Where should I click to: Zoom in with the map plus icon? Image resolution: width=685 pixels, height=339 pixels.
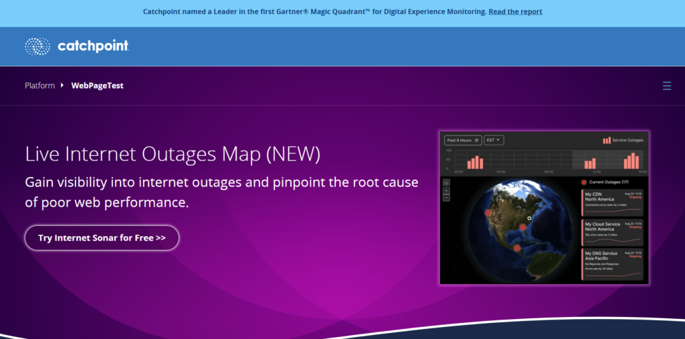(446, 191)
